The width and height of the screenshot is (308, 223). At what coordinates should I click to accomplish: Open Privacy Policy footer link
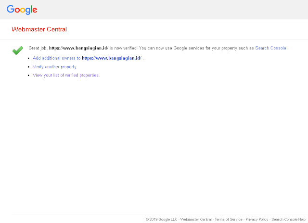257,219
